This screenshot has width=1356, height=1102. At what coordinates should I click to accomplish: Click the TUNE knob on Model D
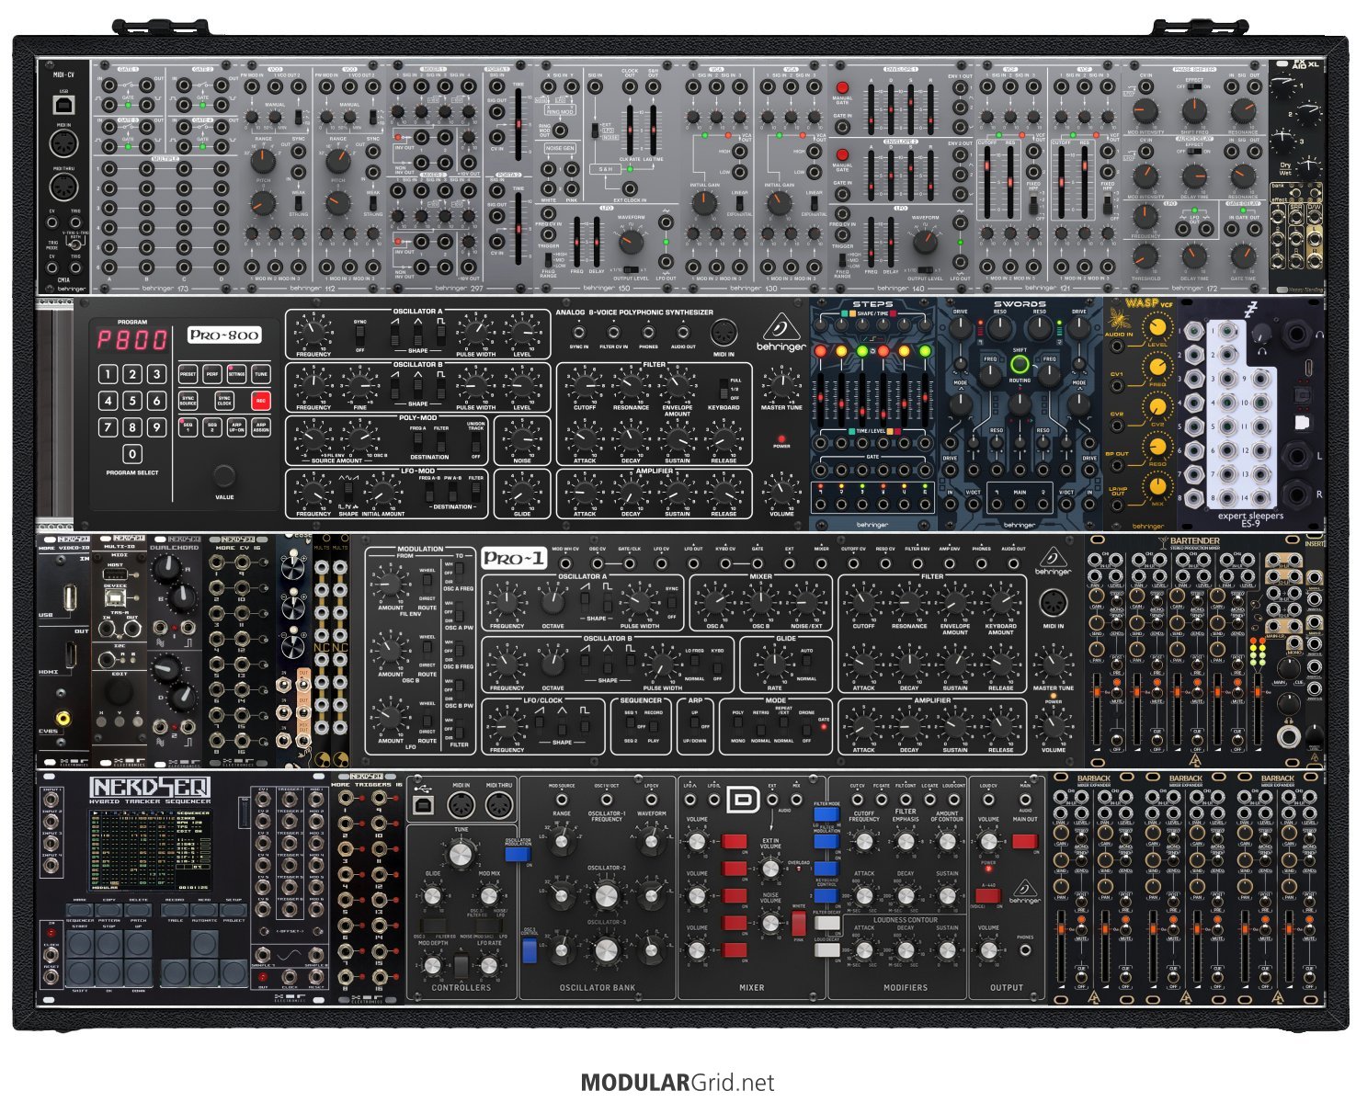[x=461, y=855]
